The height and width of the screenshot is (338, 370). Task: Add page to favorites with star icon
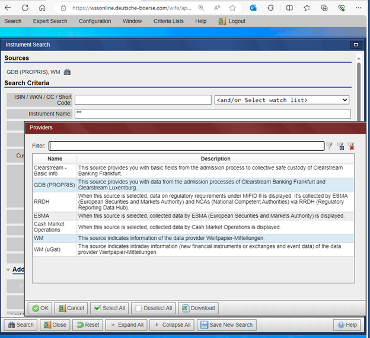(x=232, y=8)
